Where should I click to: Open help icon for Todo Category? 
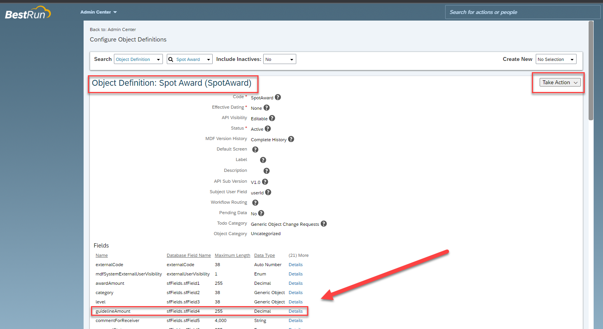pyautogui.click(x=323, y=224)
